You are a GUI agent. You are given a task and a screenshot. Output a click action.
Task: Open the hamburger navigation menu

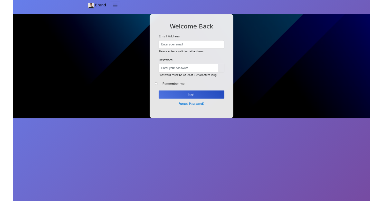[115, 5]
